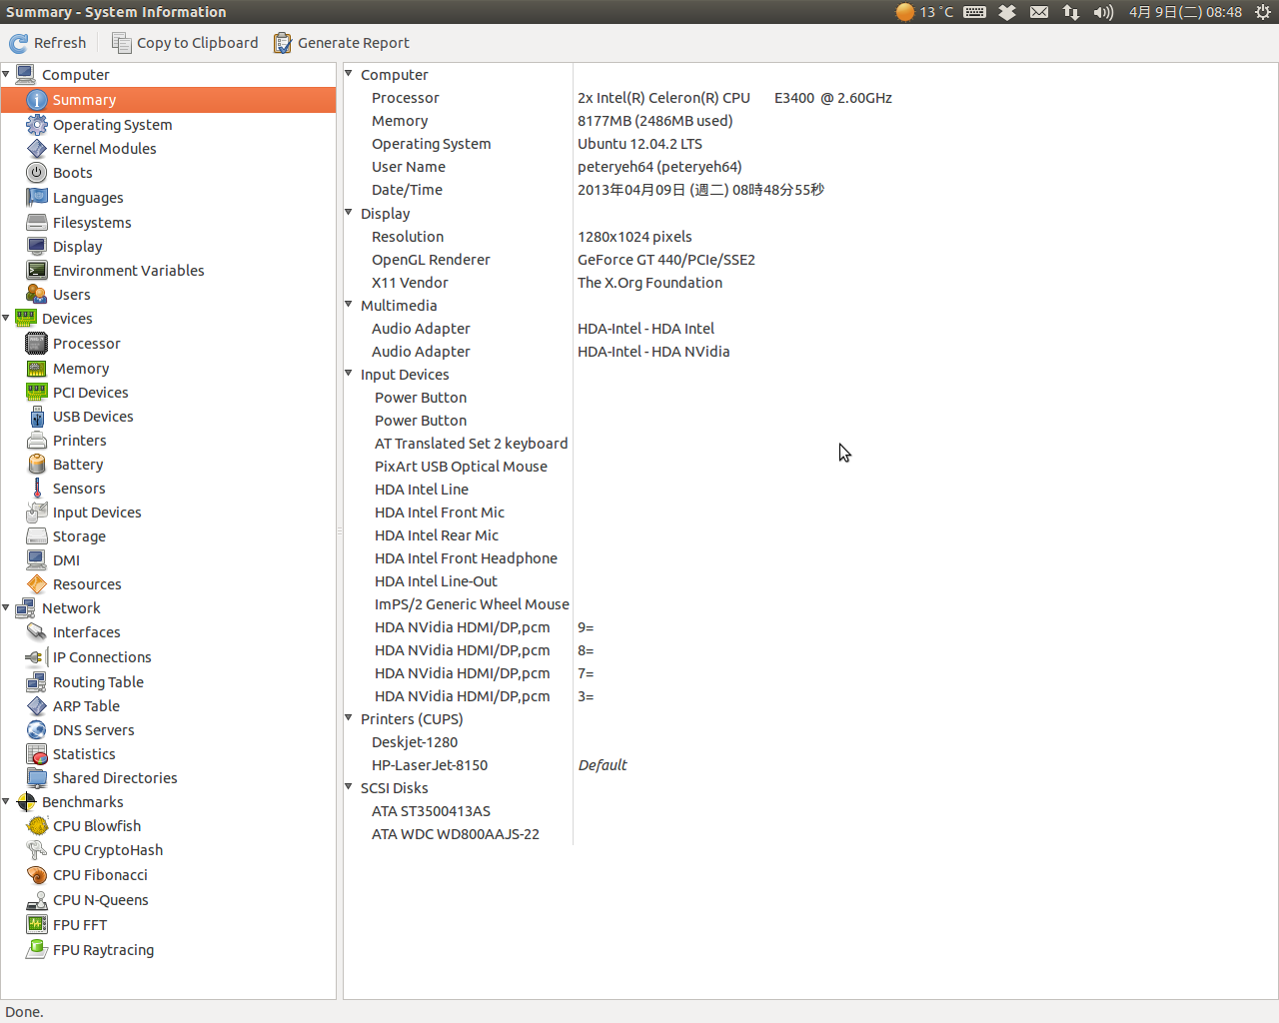
Task: Open the Boots power icon
Action: point(37,173)
